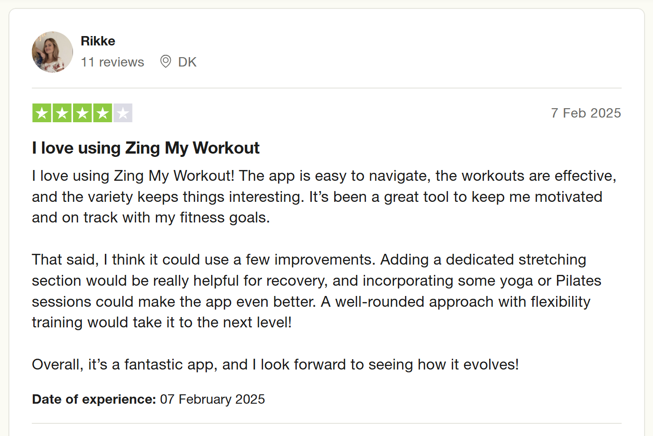Click the word 'Pilates' in the review

tap(579, 281)
